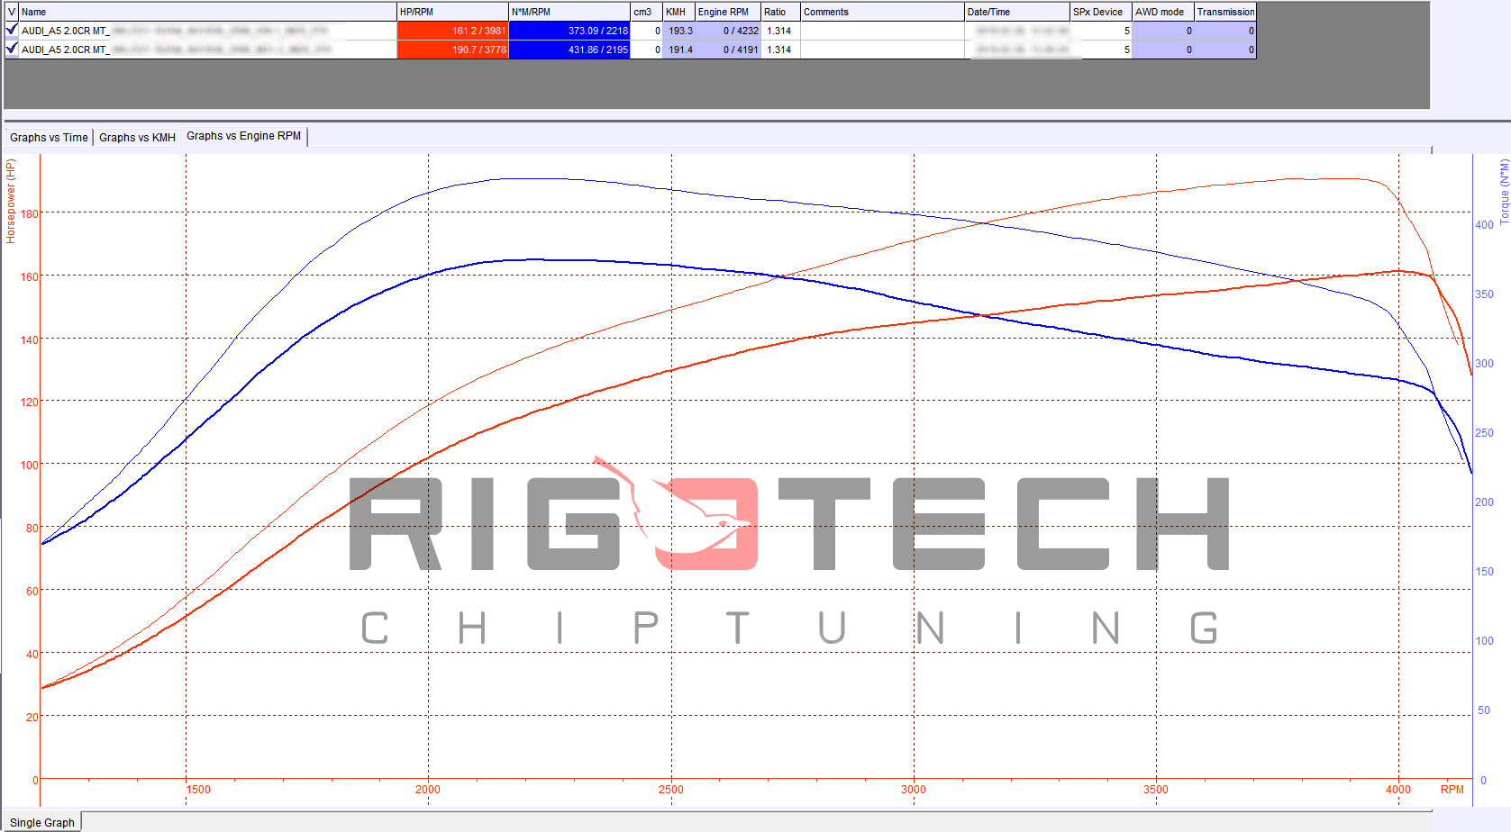Sort by Name column header

pos(207,12)
